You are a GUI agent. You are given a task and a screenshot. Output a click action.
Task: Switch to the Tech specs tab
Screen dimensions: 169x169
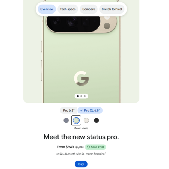(68, 9)
